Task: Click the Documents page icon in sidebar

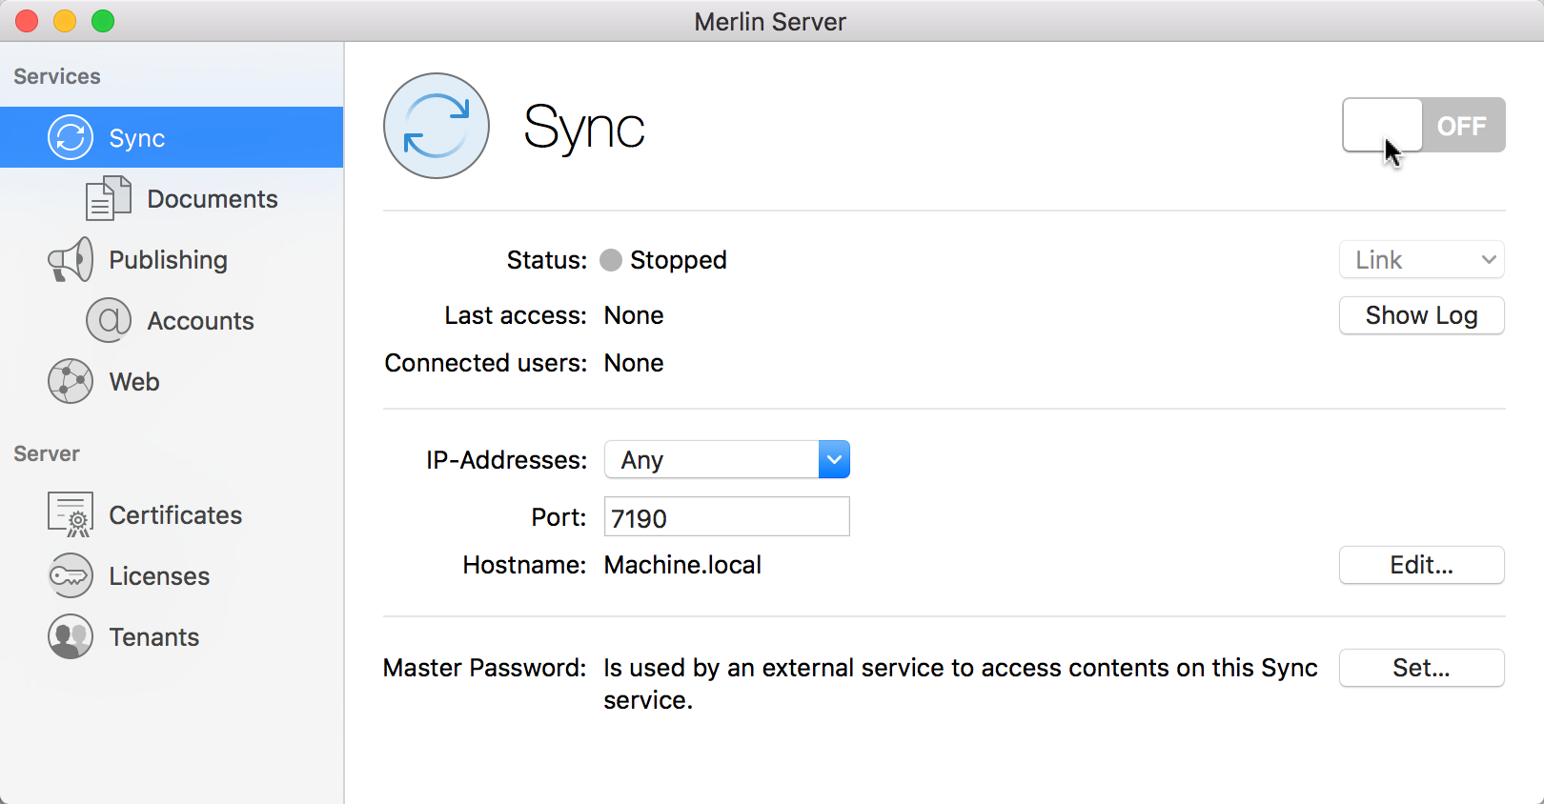Action: pyautogui.click(x=109, y=198)
